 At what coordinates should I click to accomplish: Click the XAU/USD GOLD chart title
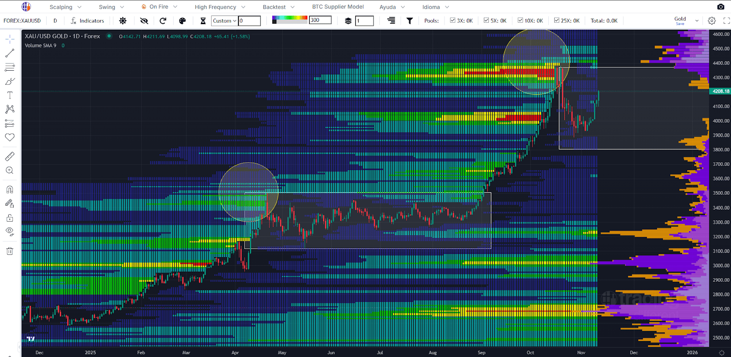[x=62, y=36]
